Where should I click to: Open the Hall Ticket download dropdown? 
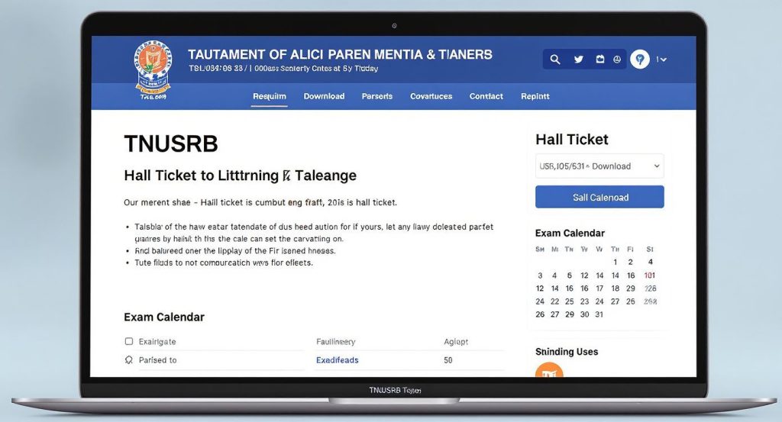pyautogui.click(x=599, y=166)
